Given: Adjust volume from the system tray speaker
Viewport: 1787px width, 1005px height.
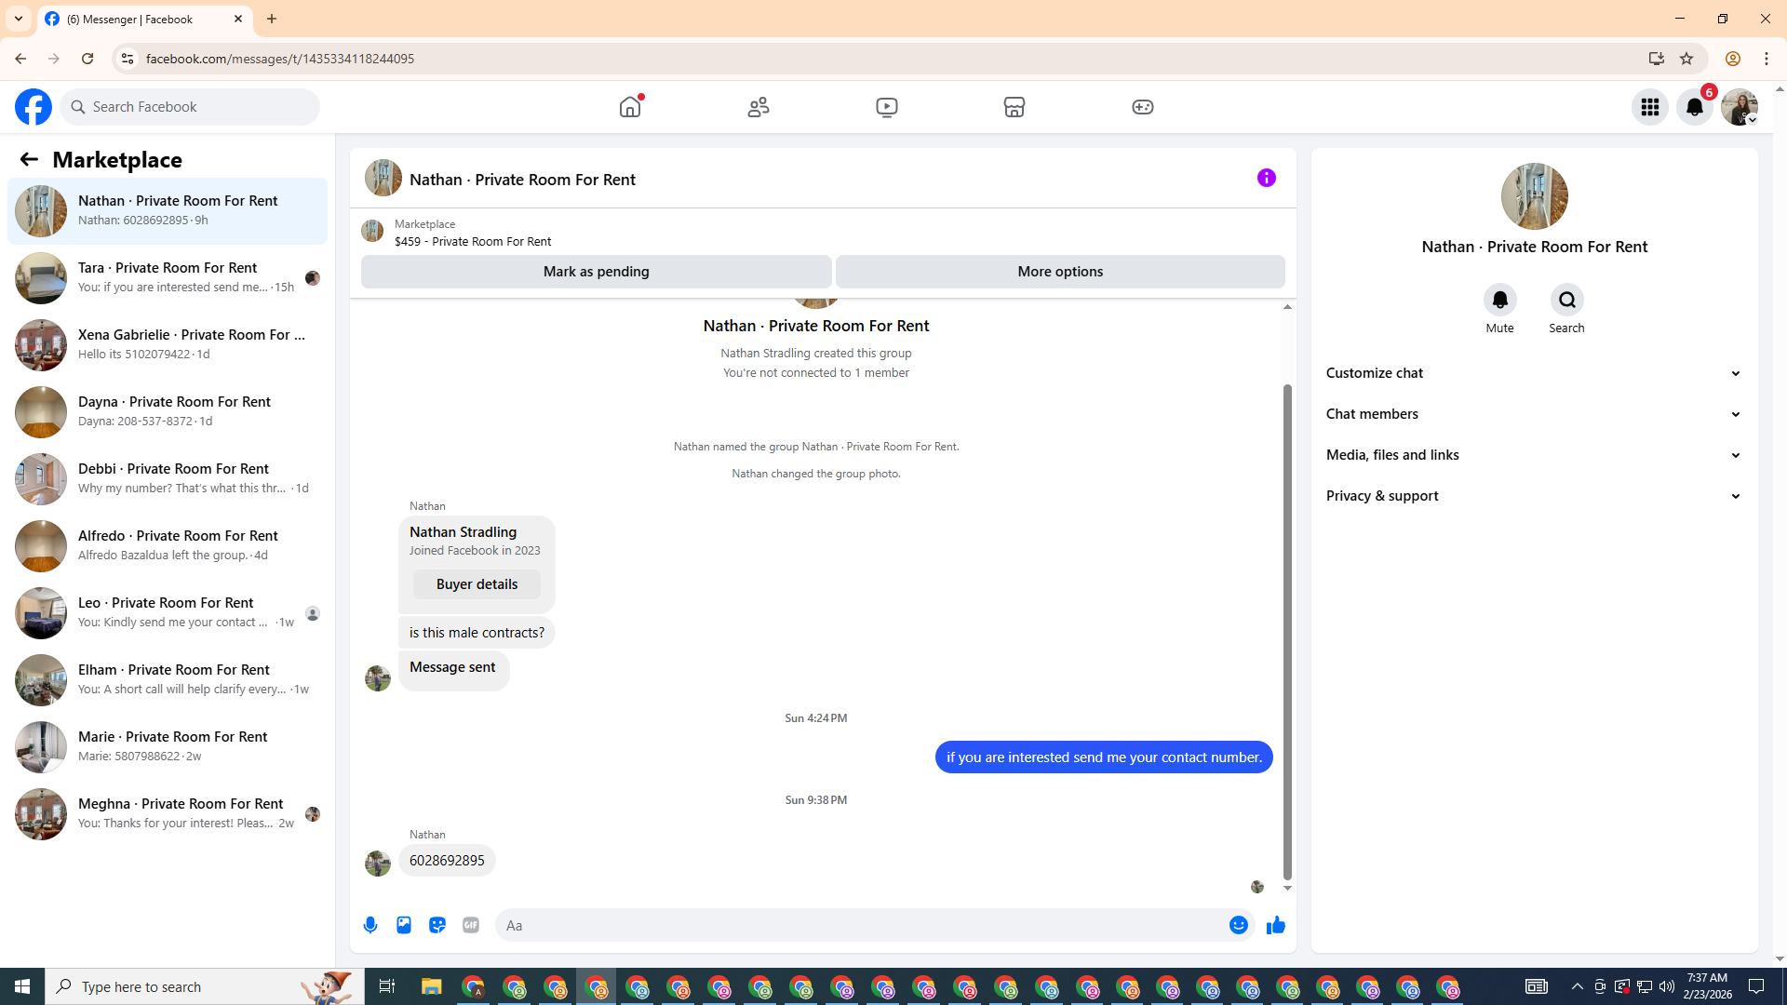Looking at the screenshot, I should (1667, 986).
